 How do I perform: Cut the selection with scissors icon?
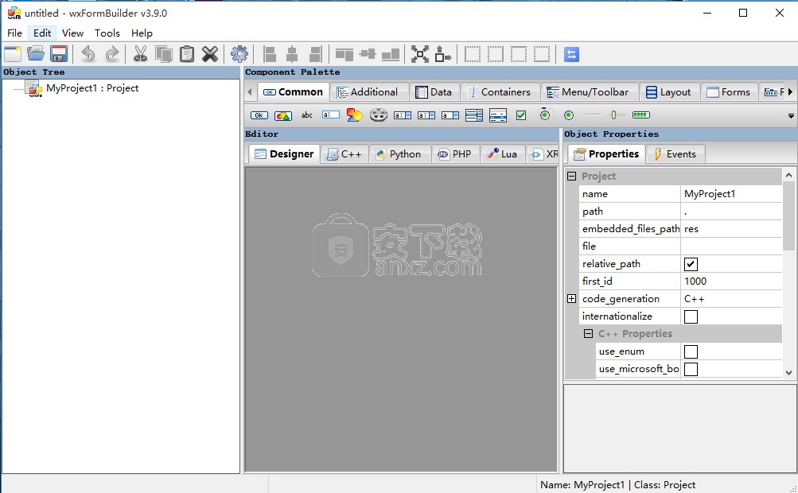coord(141,54)
